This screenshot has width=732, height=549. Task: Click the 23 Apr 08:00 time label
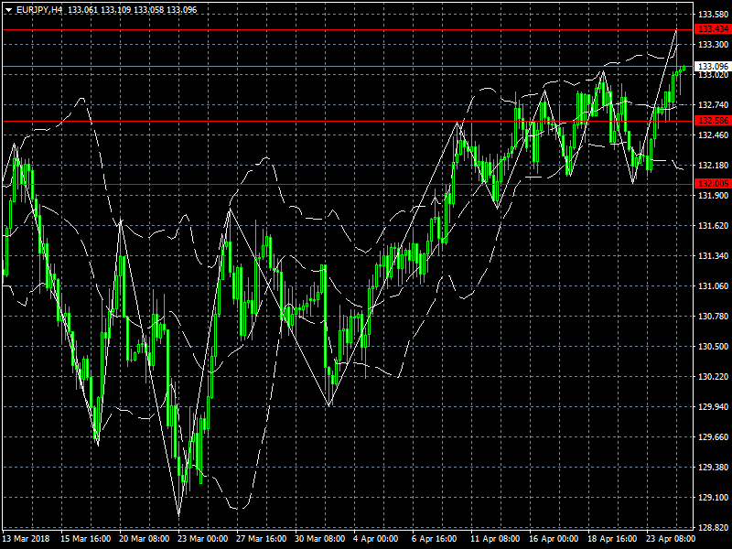point(671,539)
